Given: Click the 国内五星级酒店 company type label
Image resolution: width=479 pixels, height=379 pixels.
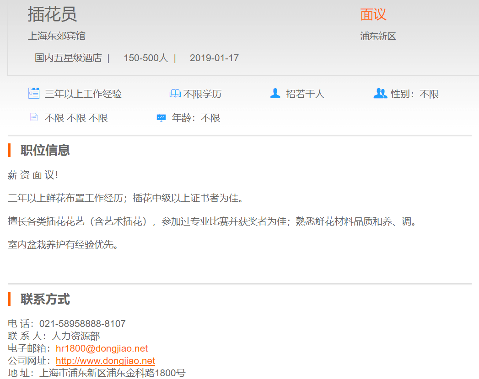Looking at the screenshot, I should (x=68, y=58).
